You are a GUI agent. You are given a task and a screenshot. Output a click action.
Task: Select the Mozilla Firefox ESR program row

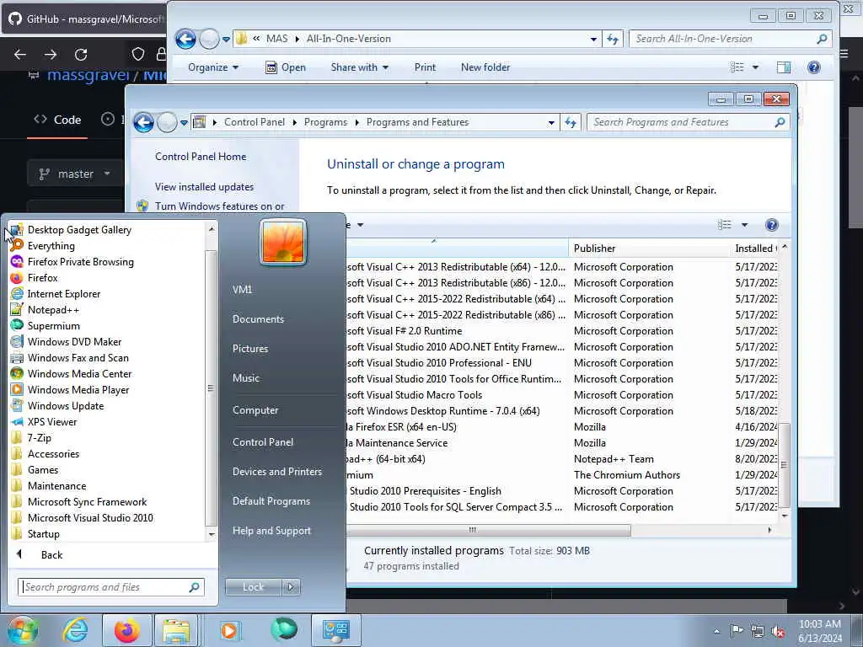click(x=561, y=427)
